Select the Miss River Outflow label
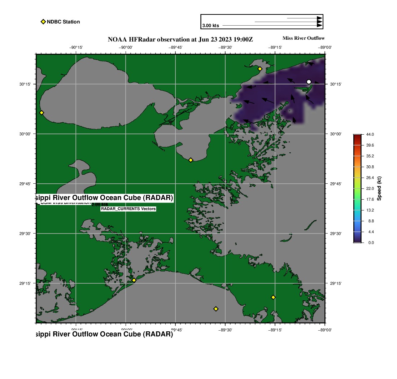 point(303,38)
